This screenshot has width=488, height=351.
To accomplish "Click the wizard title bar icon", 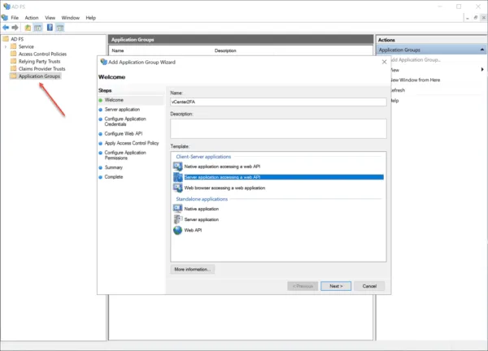I will pos(103,62).
